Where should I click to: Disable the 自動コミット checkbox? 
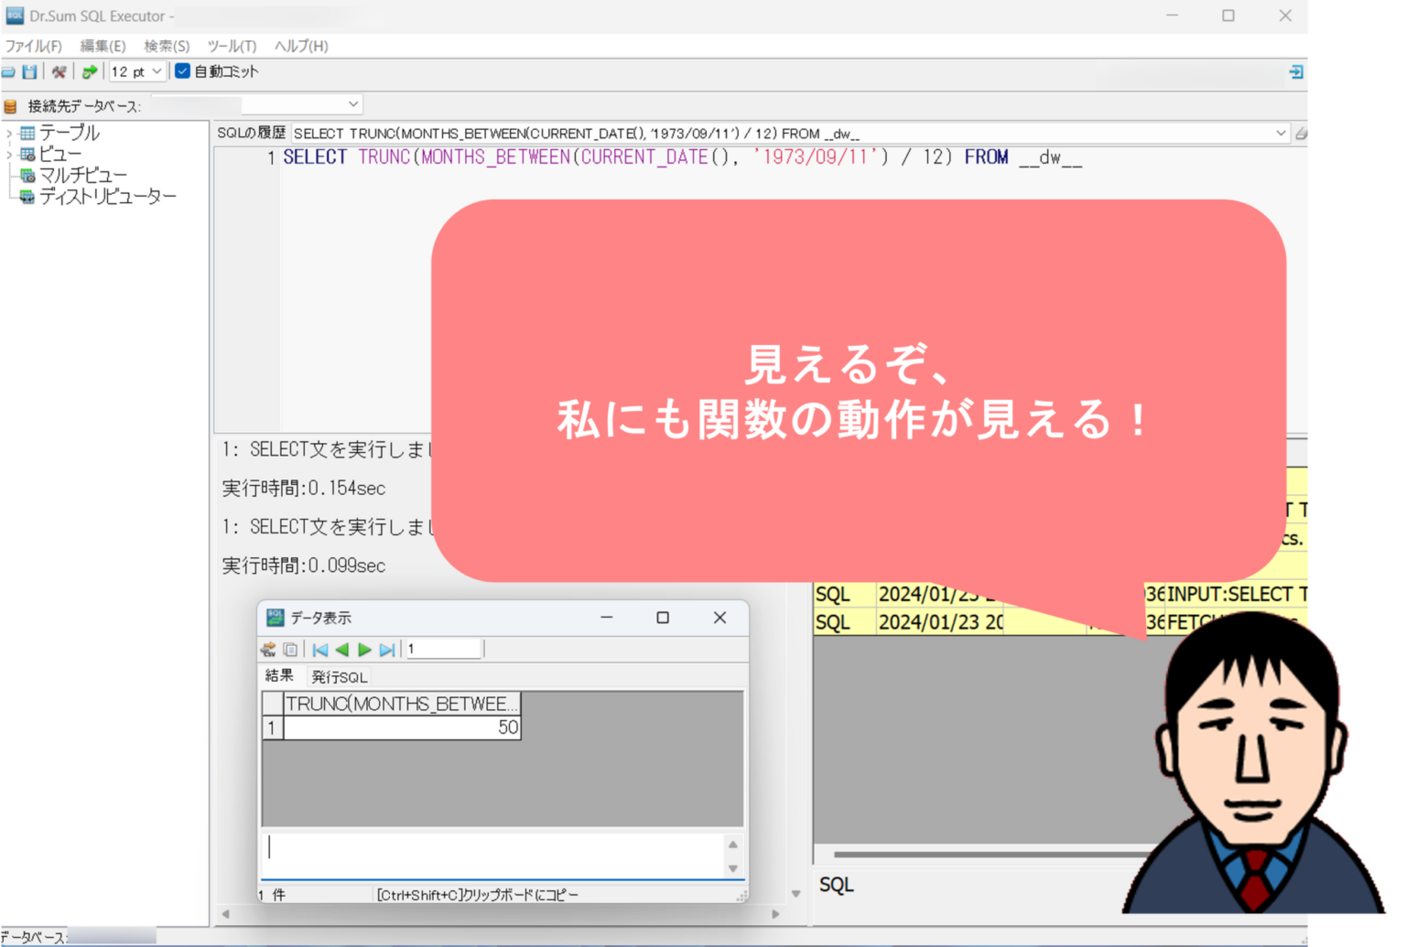pyautogui.click(x=181, y=70)
